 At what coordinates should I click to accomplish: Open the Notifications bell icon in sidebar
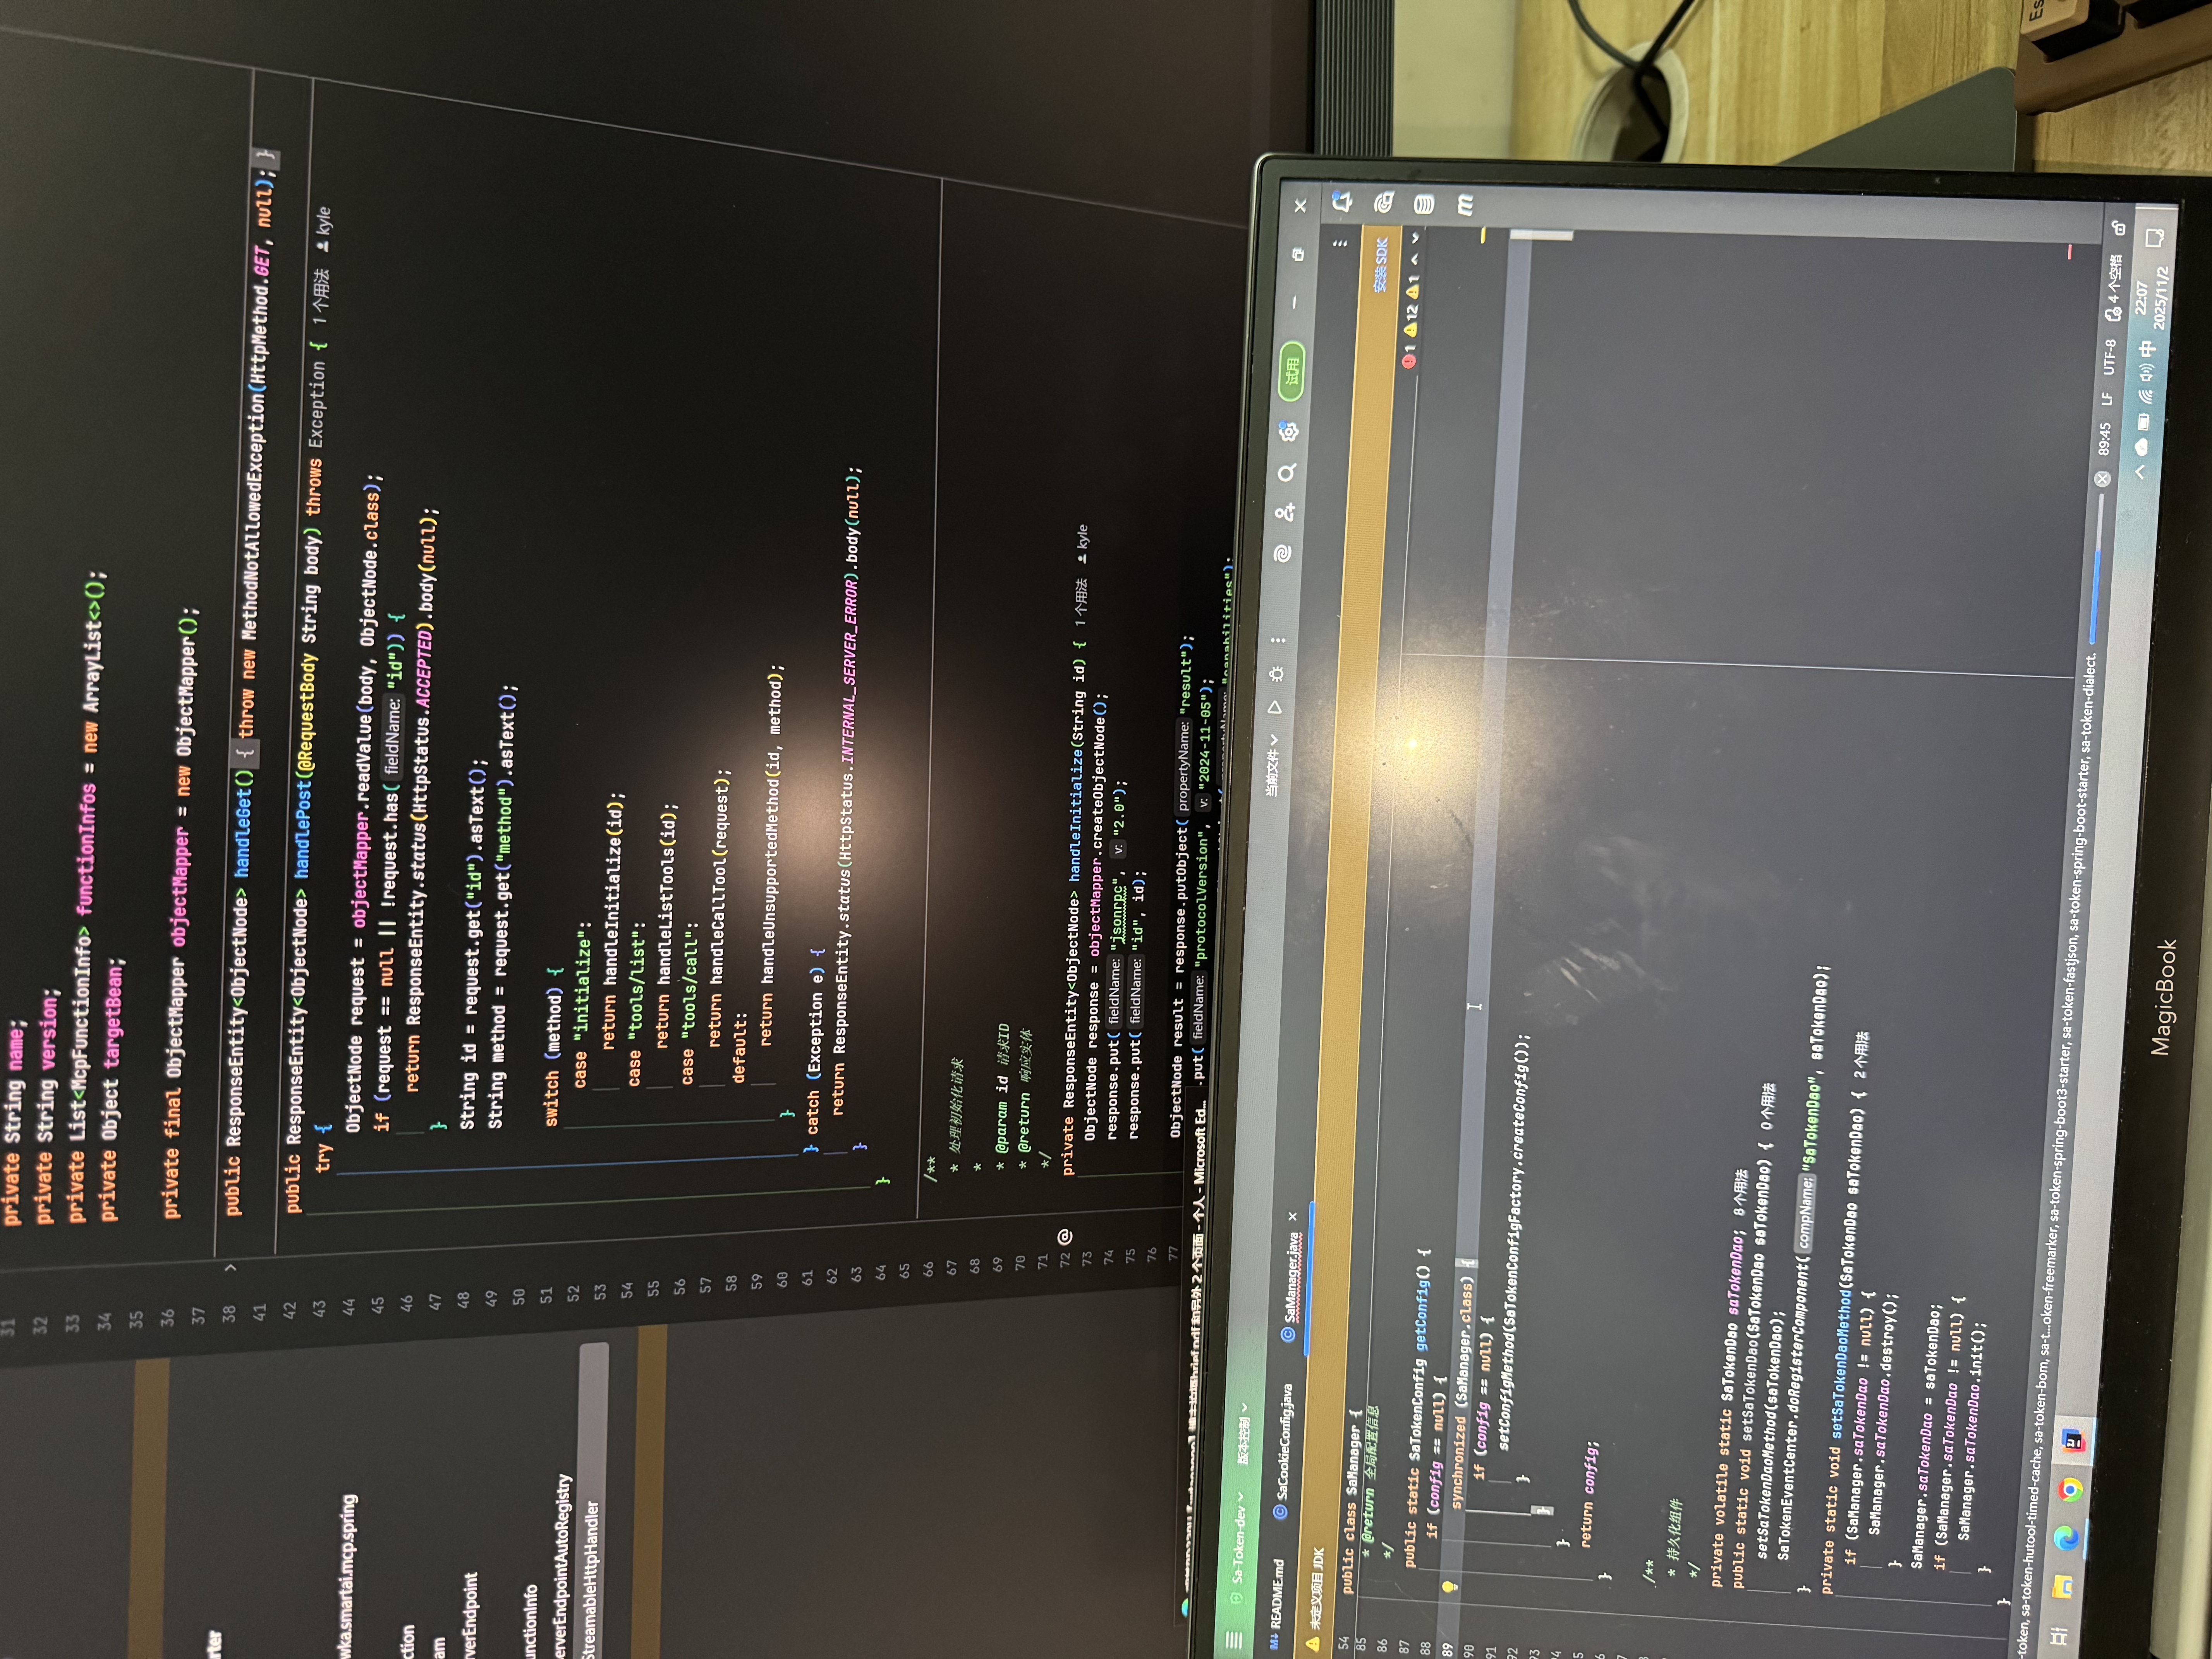coord(1342,203)
